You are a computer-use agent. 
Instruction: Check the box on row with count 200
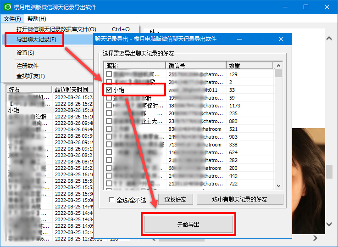pyautogui.click(x=109, y=168)
